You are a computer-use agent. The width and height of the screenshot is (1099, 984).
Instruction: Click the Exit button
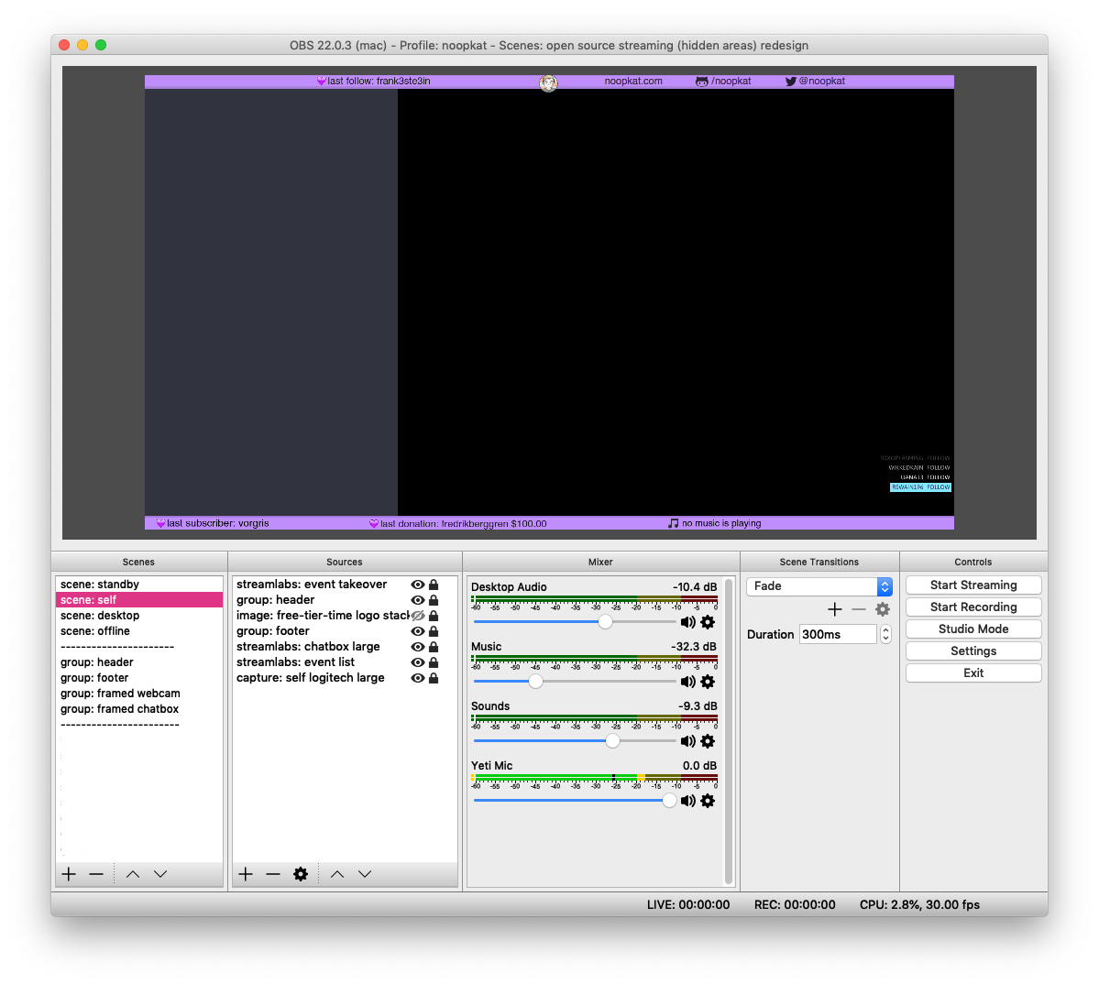[x=973, y=673]
